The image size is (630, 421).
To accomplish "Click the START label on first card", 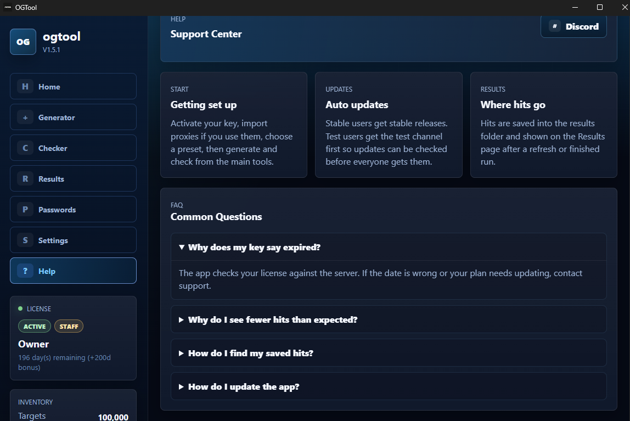I will coord(179,89).
